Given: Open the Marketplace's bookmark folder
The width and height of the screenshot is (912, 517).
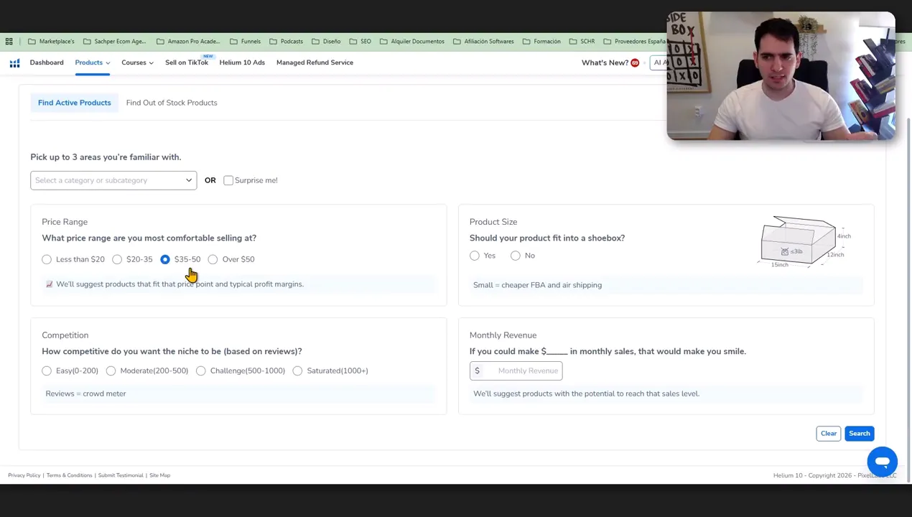Looking at the screenshot, I should (x=51, y=42).
